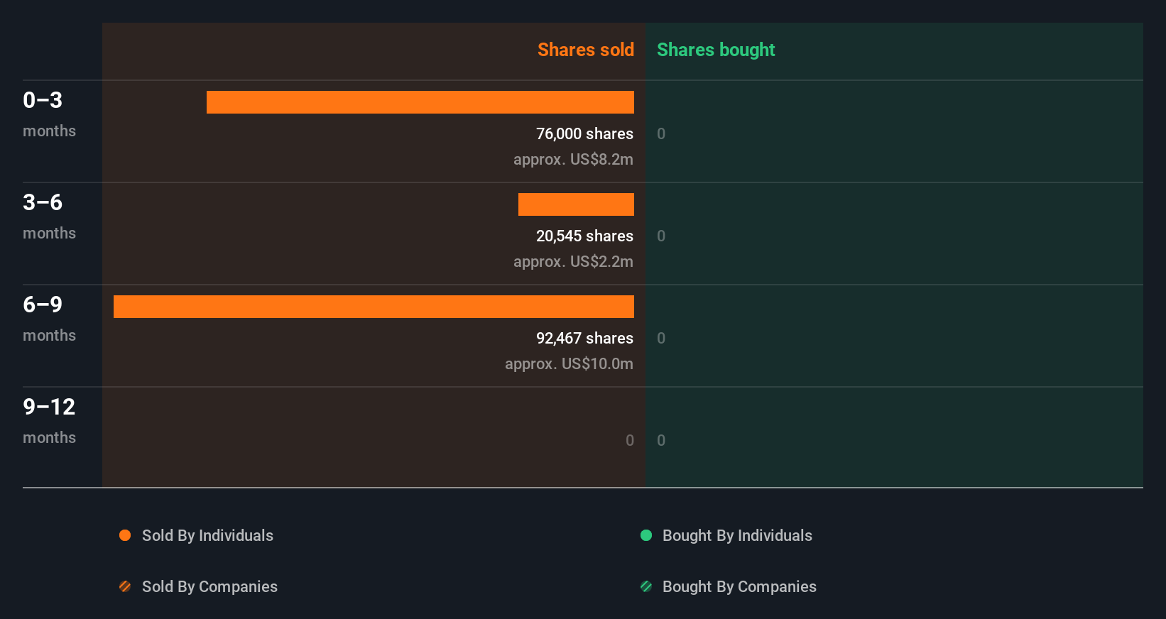Click the approx. US$10.0m text
Image resolution: width=1166 pixels, height=619 pixels.
tap(569, 363)
